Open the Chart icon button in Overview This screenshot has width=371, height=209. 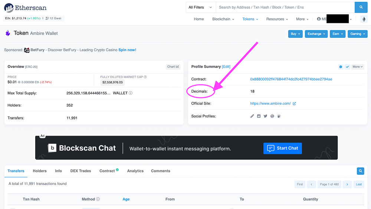tap(173, 67)
